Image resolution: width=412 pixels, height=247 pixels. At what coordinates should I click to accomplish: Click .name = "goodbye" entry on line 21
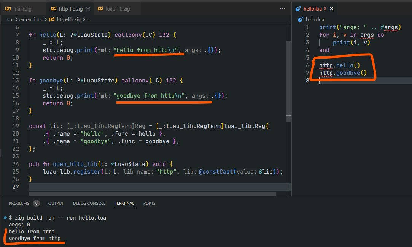[82, 141]
